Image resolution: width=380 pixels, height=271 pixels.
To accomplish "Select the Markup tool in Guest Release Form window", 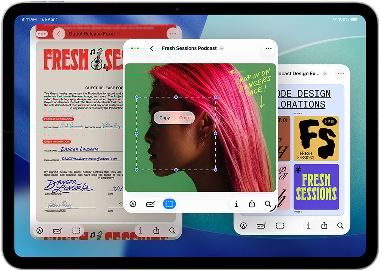I will 40,231.
